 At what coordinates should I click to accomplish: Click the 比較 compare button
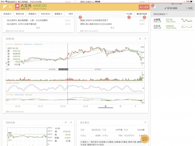(x=129, y=14)
